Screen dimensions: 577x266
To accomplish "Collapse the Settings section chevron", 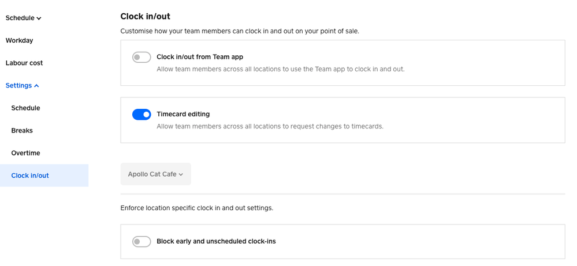I will click(x=37, y=86).
